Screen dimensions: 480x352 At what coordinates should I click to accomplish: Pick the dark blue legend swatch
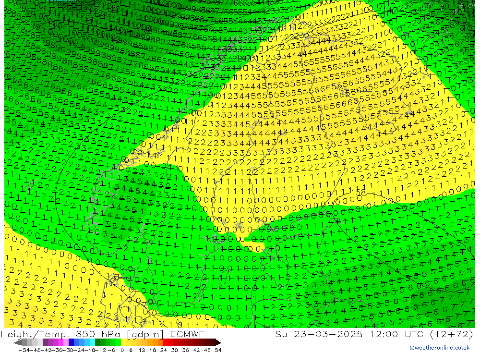72,342
